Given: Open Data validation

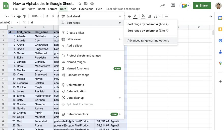Looking at the screenshot, I should pyautogui.click(x=92, y=91).
